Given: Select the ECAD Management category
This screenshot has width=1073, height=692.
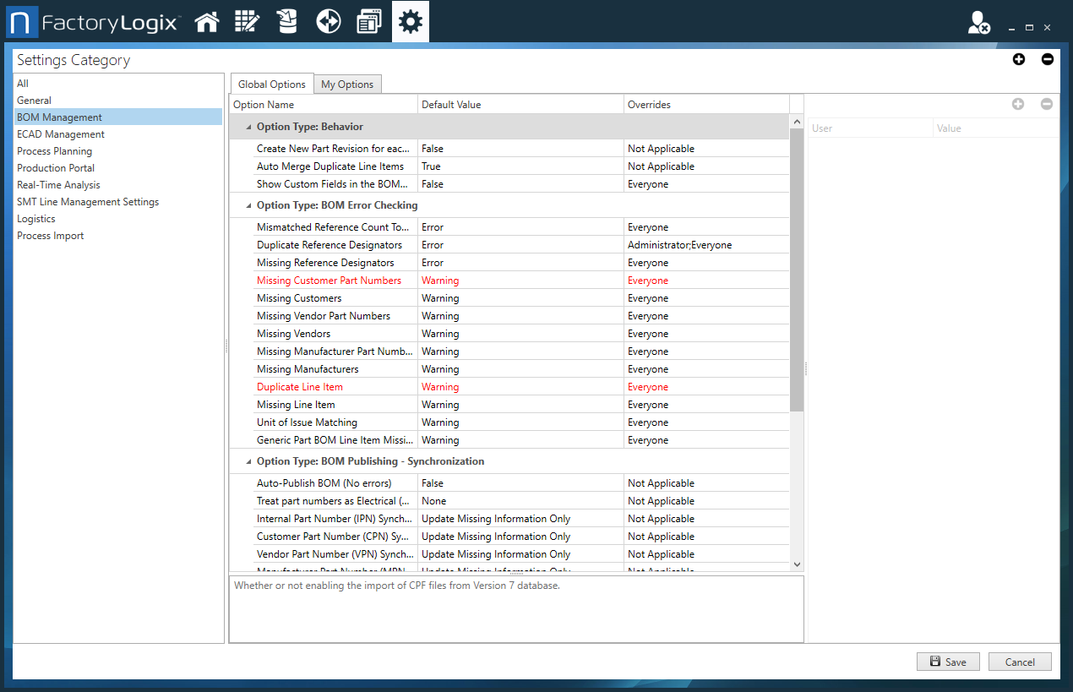Looking at the screenshot, I should (x=60, y=133).
